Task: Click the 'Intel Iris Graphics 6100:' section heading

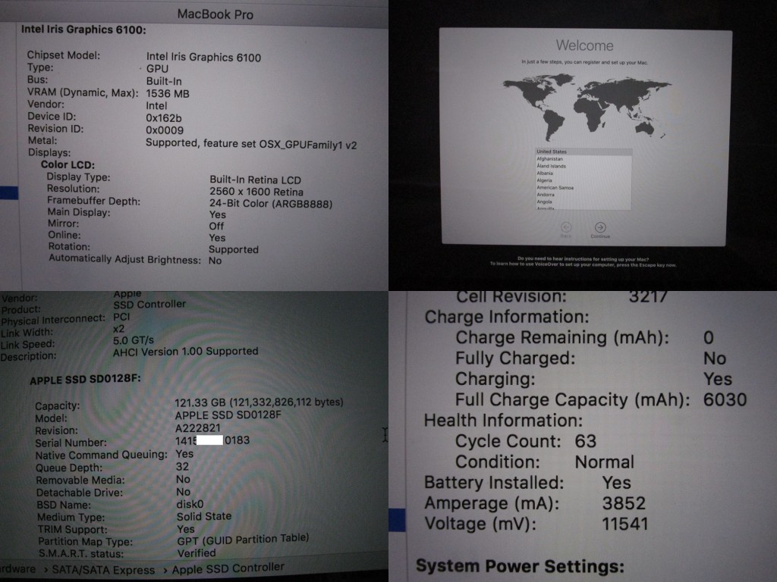Action: (83, 30)
